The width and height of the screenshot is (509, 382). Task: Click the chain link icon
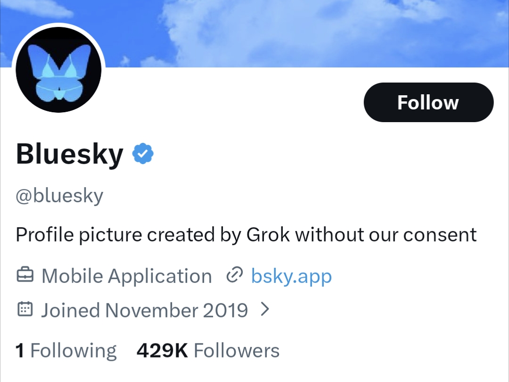pos(234,275)
